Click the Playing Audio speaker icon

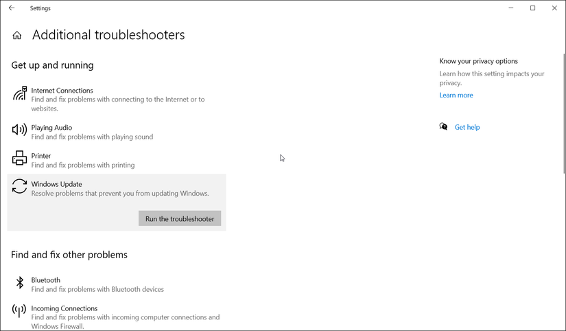click(x=19, y=129)
